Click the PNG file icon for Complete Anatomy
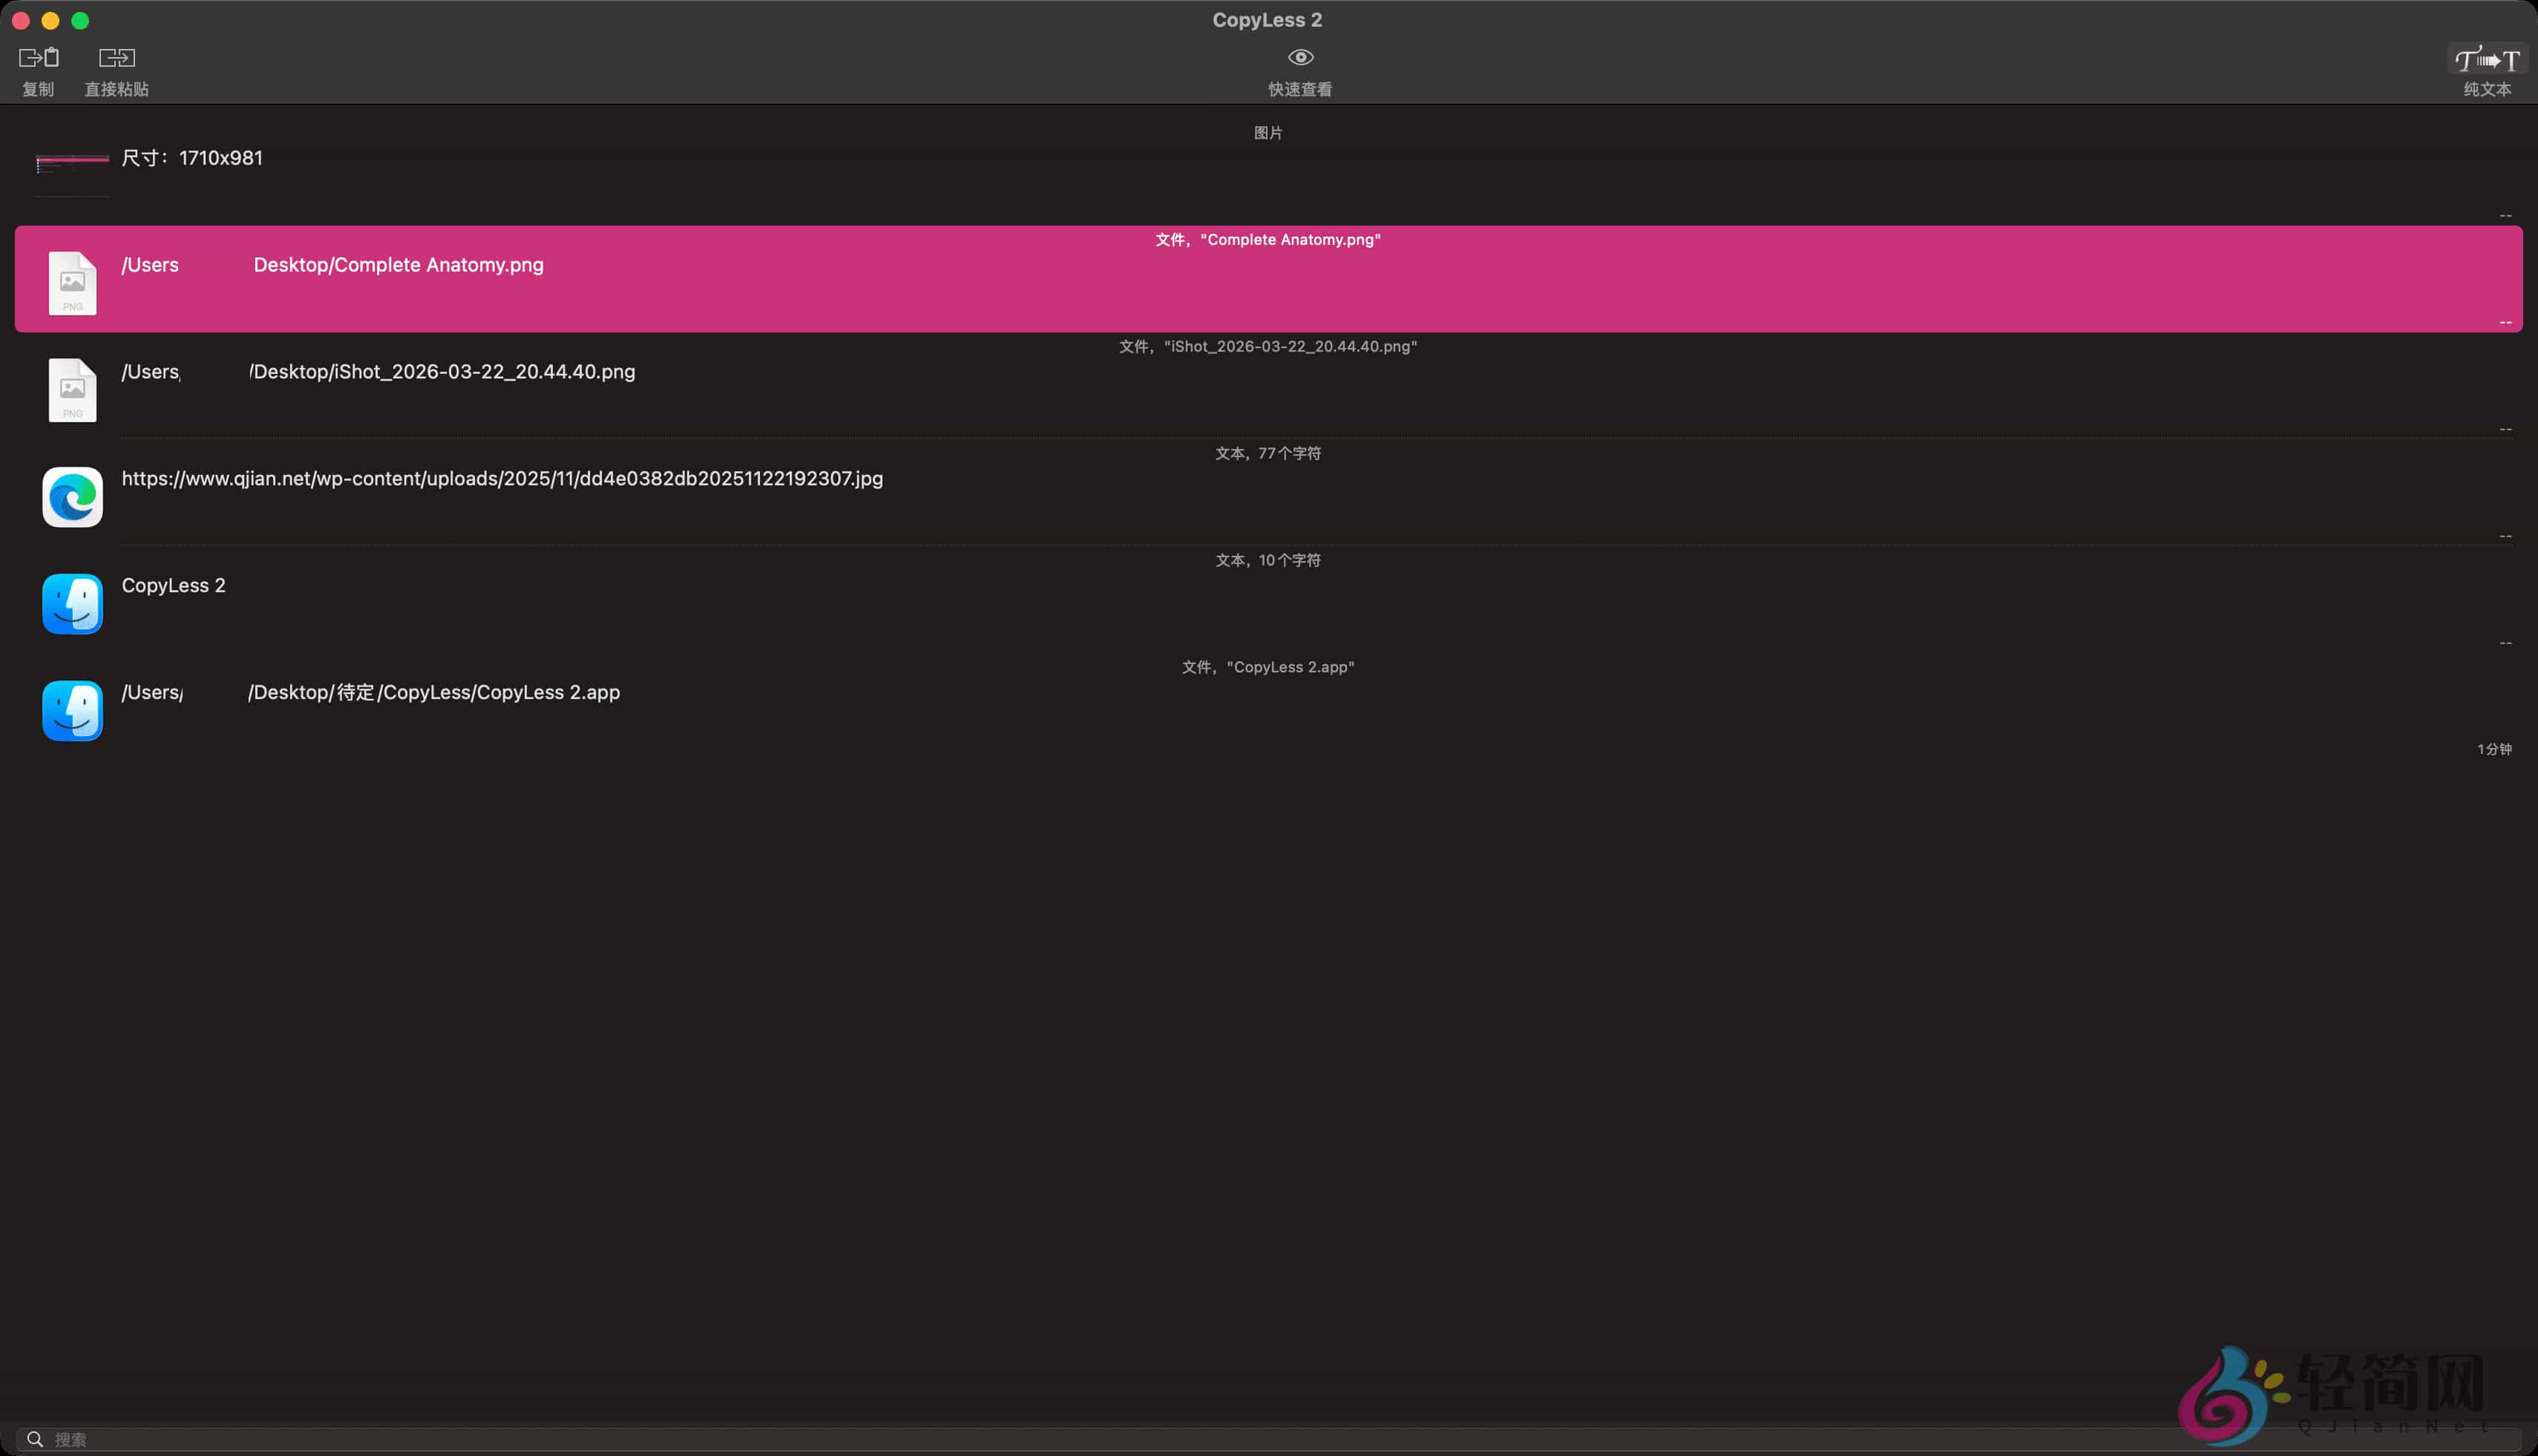This screenshot has width=2538, height=1456. tap(72, 283)
